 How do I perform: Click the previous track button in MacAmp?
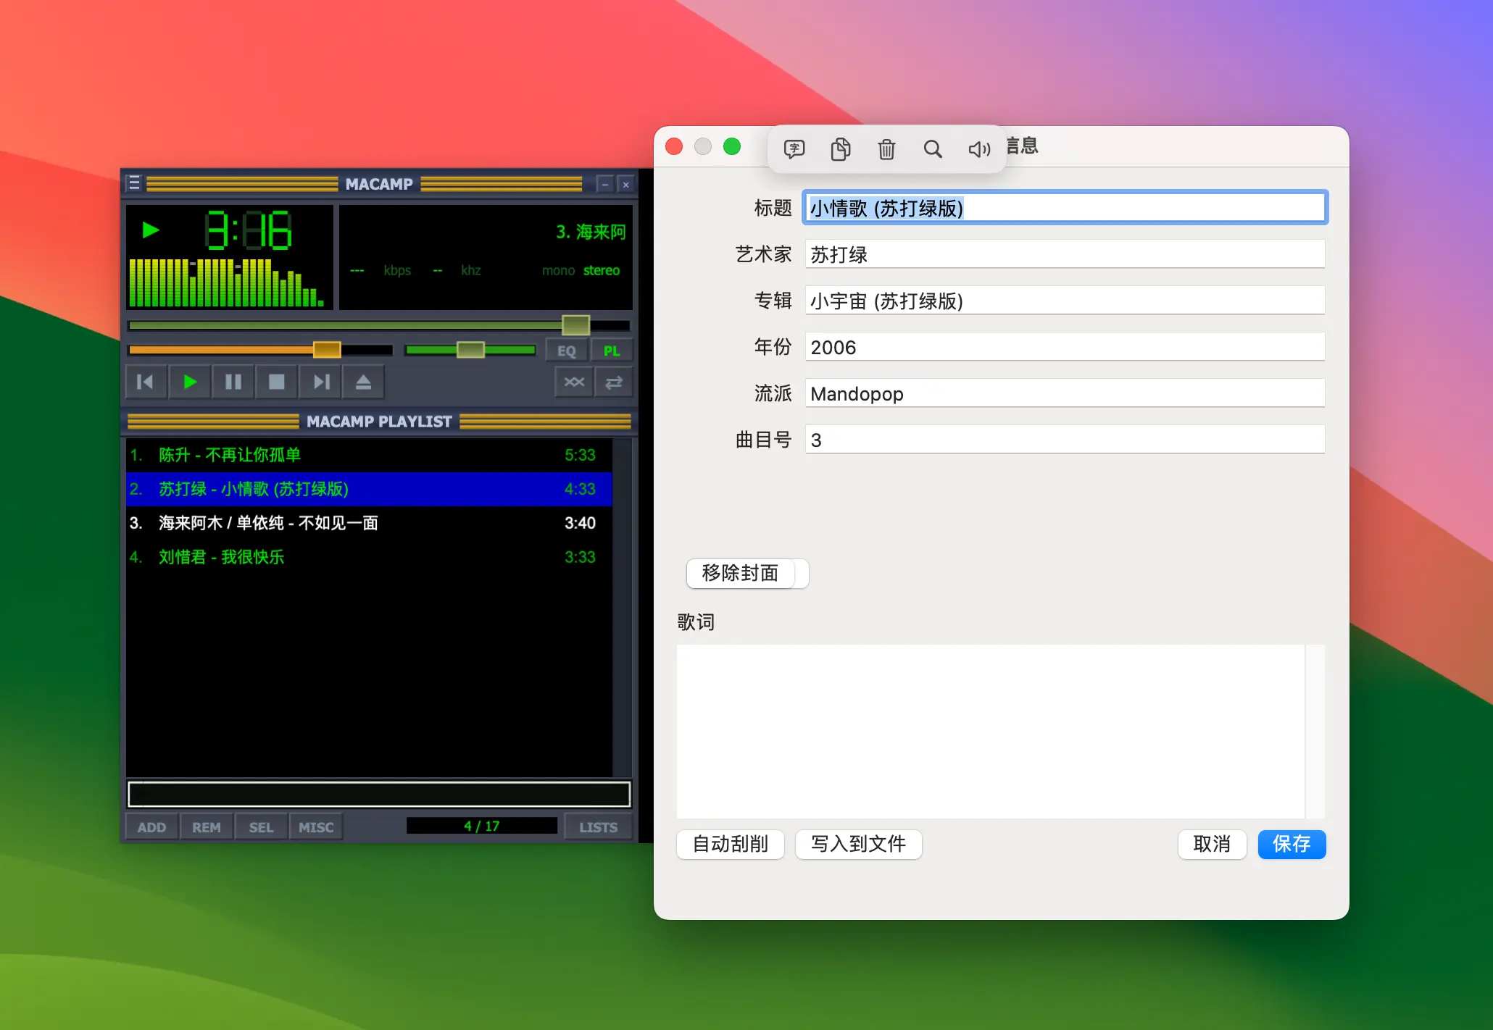coord(145,382)
